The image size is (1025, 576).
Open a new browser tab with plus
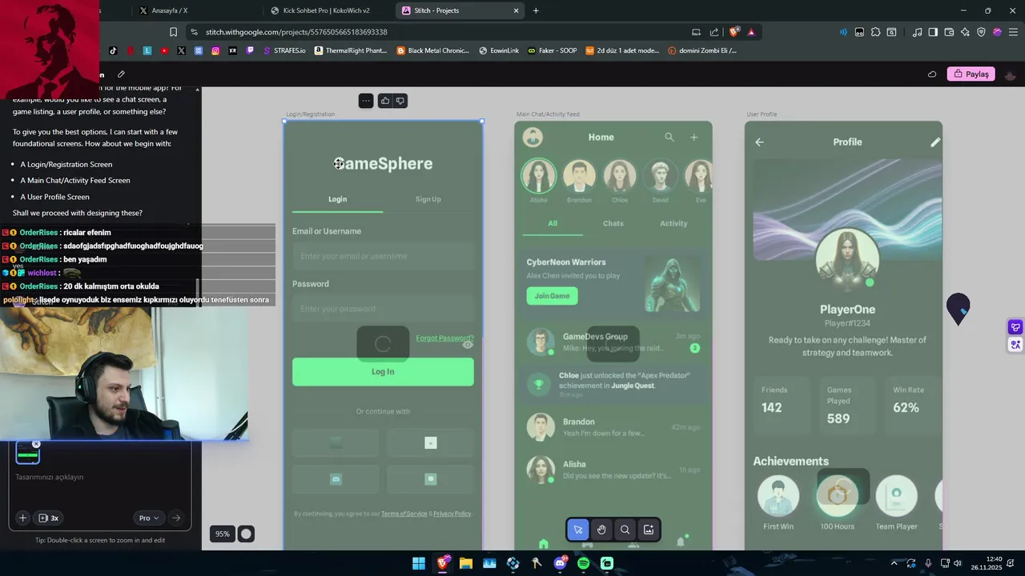click(x=536, y=10)
